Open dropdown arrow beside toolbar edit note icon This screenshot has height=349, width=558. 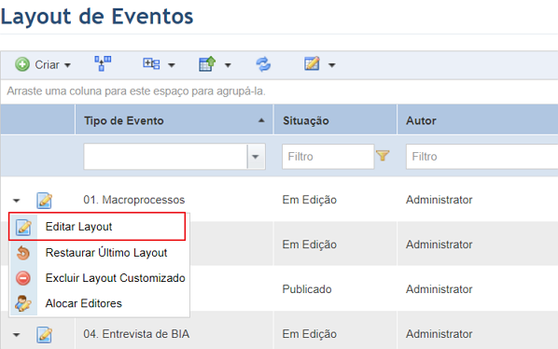(331, 65)
